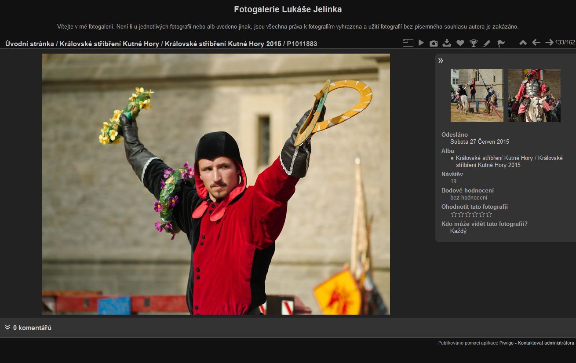Click the flag icon in the toolbar
Image resolution: width=576 pixels, height=363 pixels.
pos(501,43)
